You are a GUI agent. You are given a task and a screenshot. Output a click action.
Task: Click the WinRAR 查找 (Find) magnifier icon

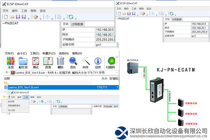point(73,61)
